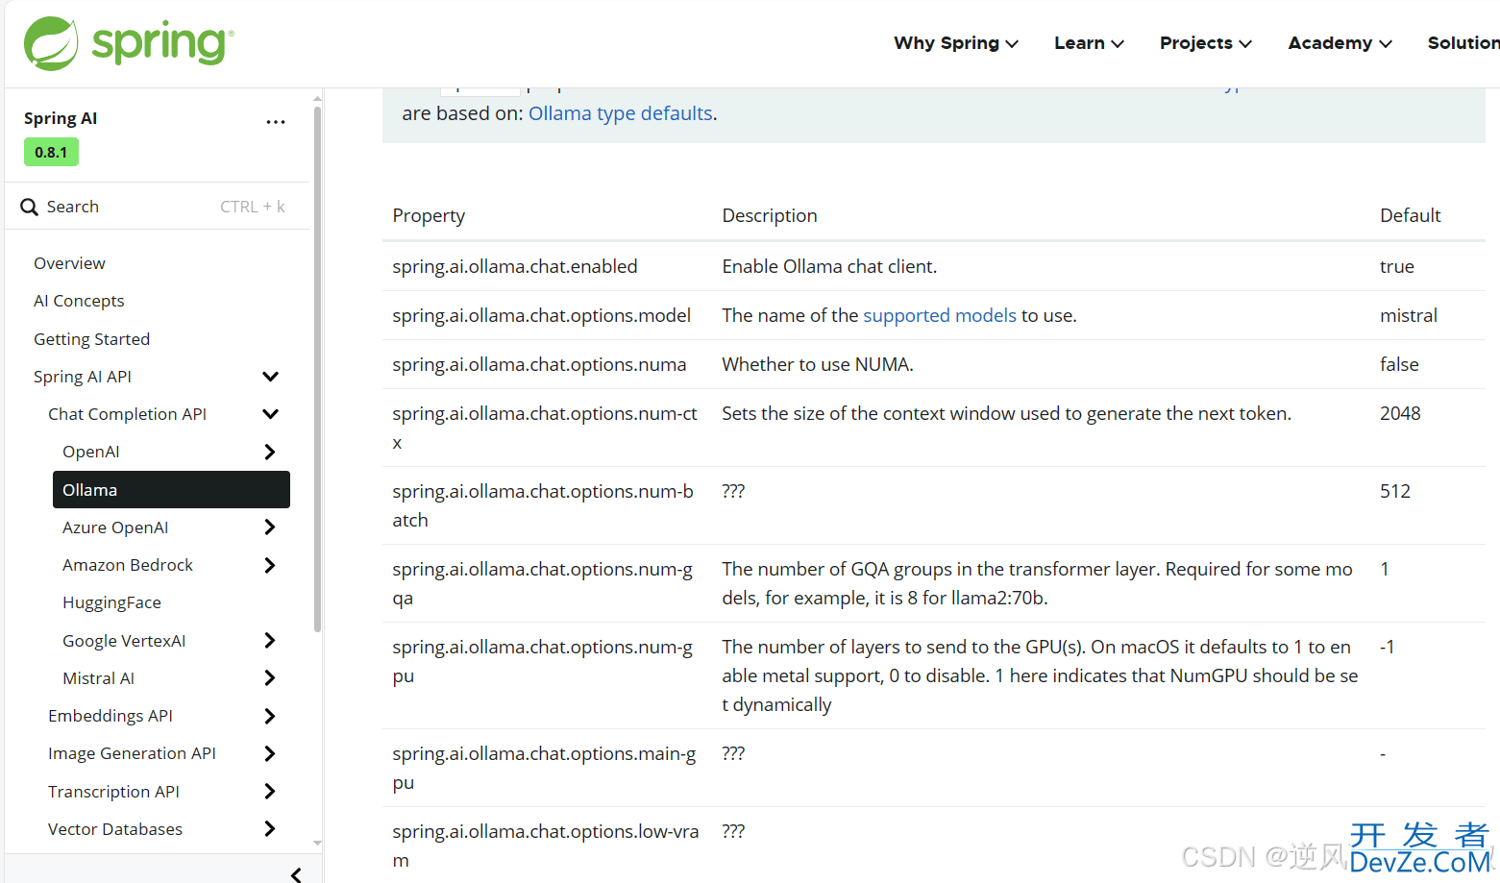The width and height of the screenshot is (1500, 883).
Task: Click the Default column header
Action: click(1411, 215)
